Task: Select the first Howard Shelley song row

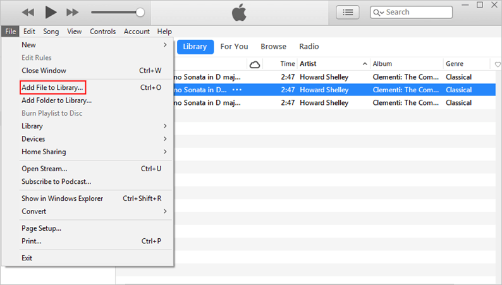Action: [x=334, y=77]
